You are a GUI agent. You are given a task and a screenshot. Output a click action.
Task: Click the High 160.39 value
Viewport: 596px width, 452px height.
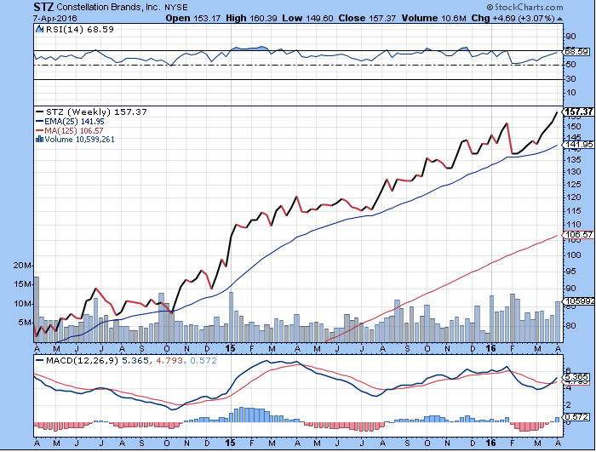coord(251,18)
